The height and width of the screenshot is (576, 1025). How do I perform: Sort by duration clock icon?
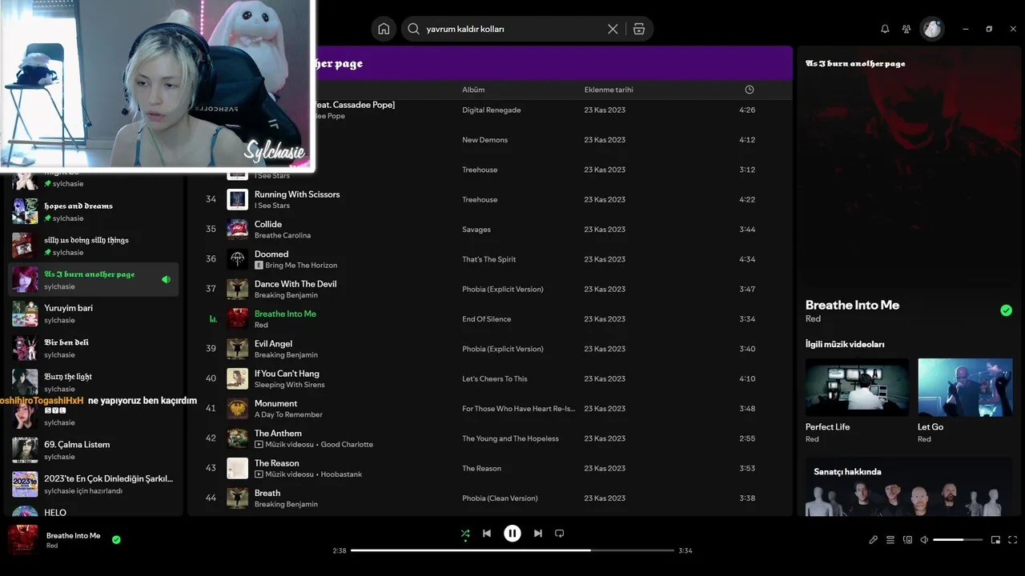[750, 90]
